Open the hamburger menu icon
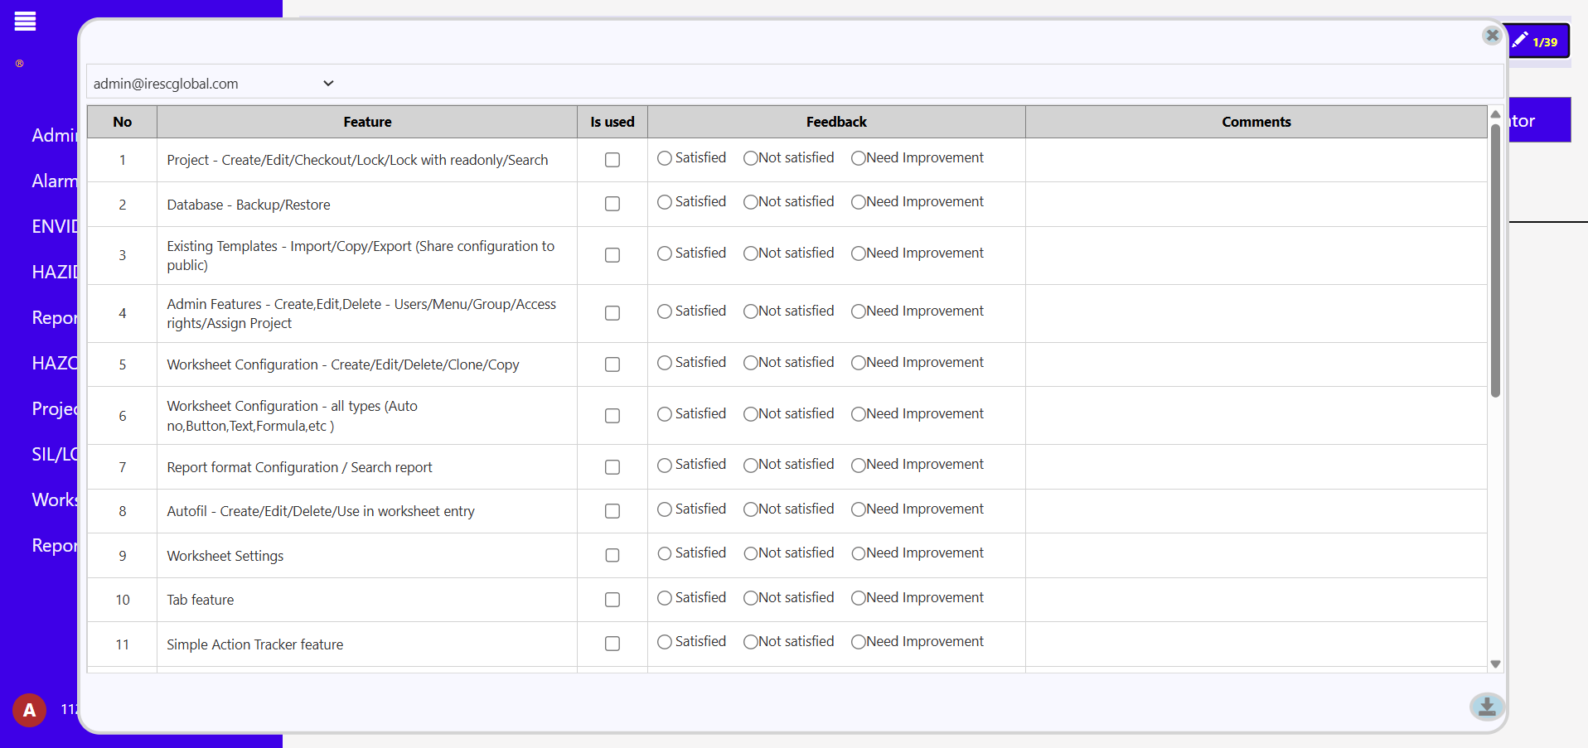The width and height of the screenshot is (1588, 748). [x=25, y=22]
